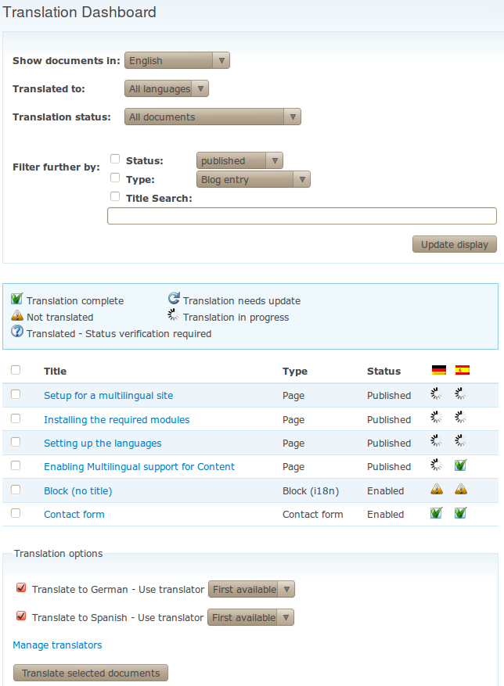Open Setting up the languages link

pyautogui.click(x=103, y=444)
